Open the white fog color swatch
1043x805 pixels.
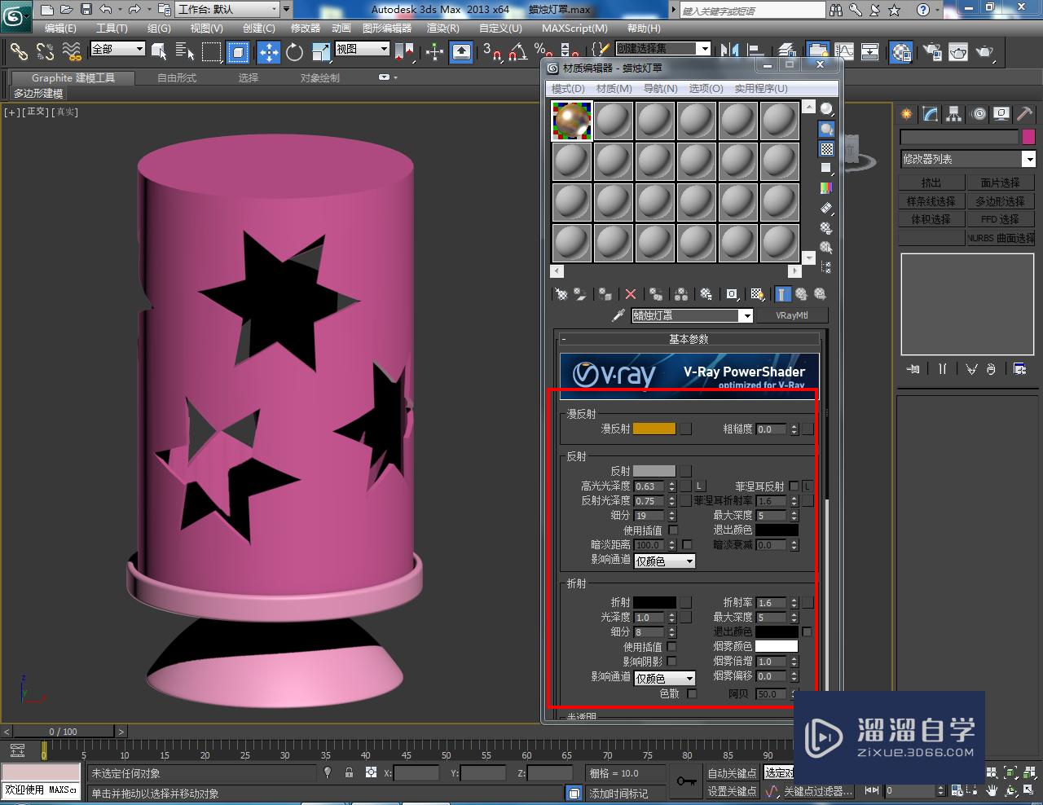[x=777, y=646]
